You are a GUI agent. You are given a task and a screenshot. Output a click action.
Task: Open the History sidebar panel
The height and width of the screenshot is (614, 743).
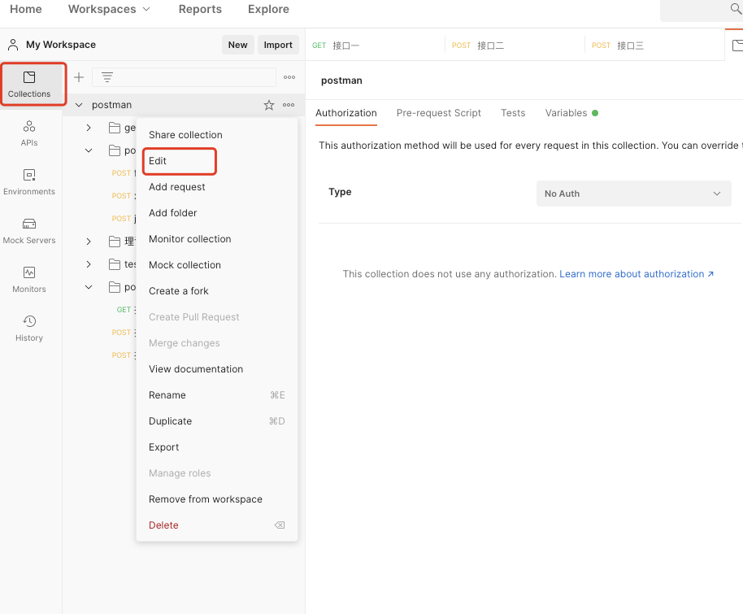pyautogui.click(x=29, y=329)
